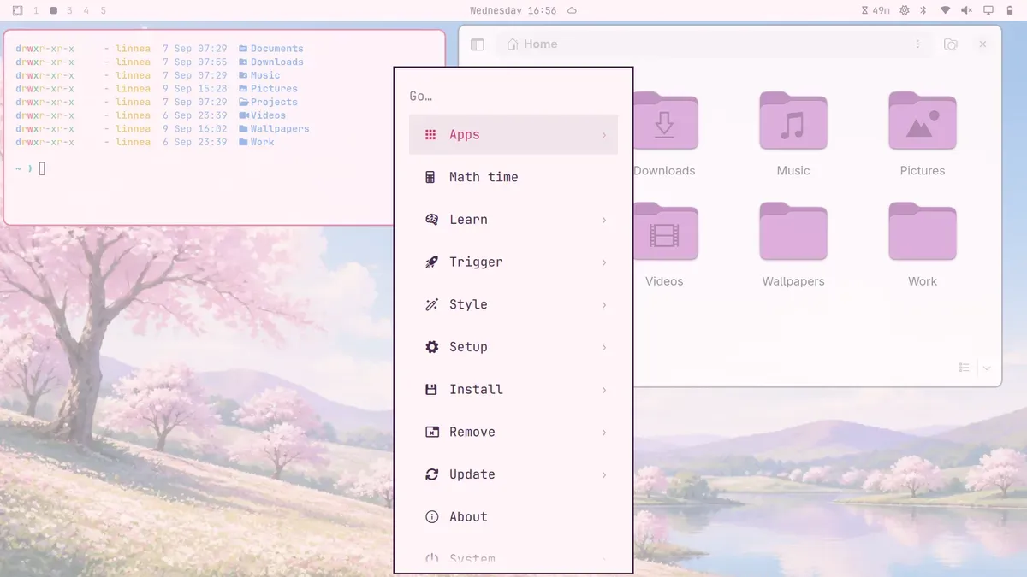Open the file manager kebab menu
The height and width of the screenshot is (577, 1027).
(x=918, y=44)
